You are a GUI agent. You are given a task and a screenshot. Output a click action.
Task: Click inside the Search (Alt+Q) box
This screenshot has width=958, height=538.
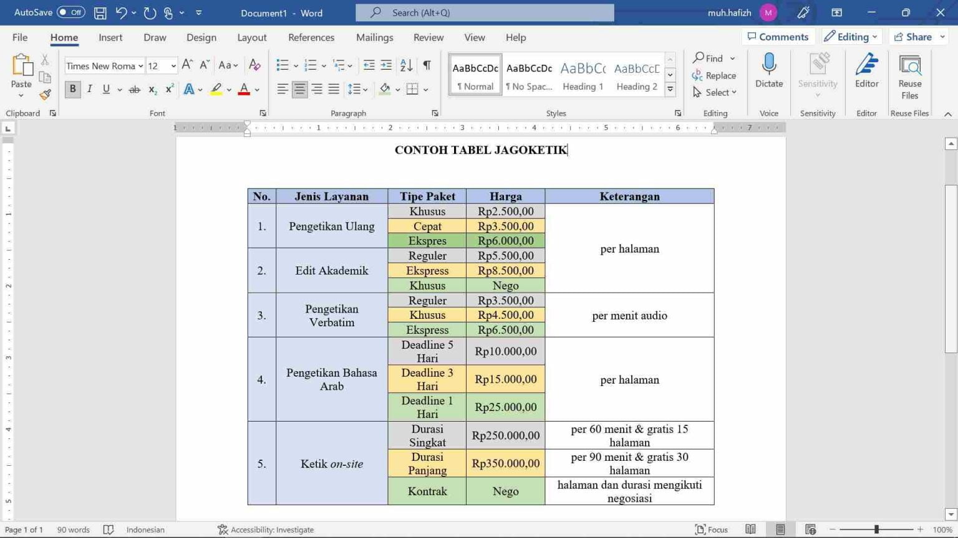coord(485,12)
